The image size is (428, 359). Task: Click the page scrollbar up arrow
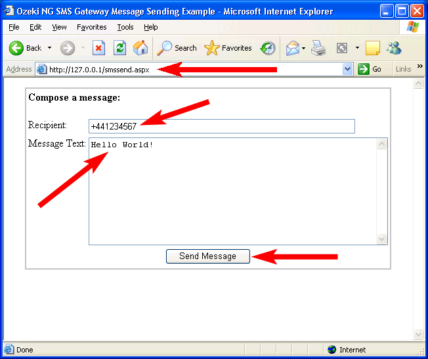click(418, 84)
